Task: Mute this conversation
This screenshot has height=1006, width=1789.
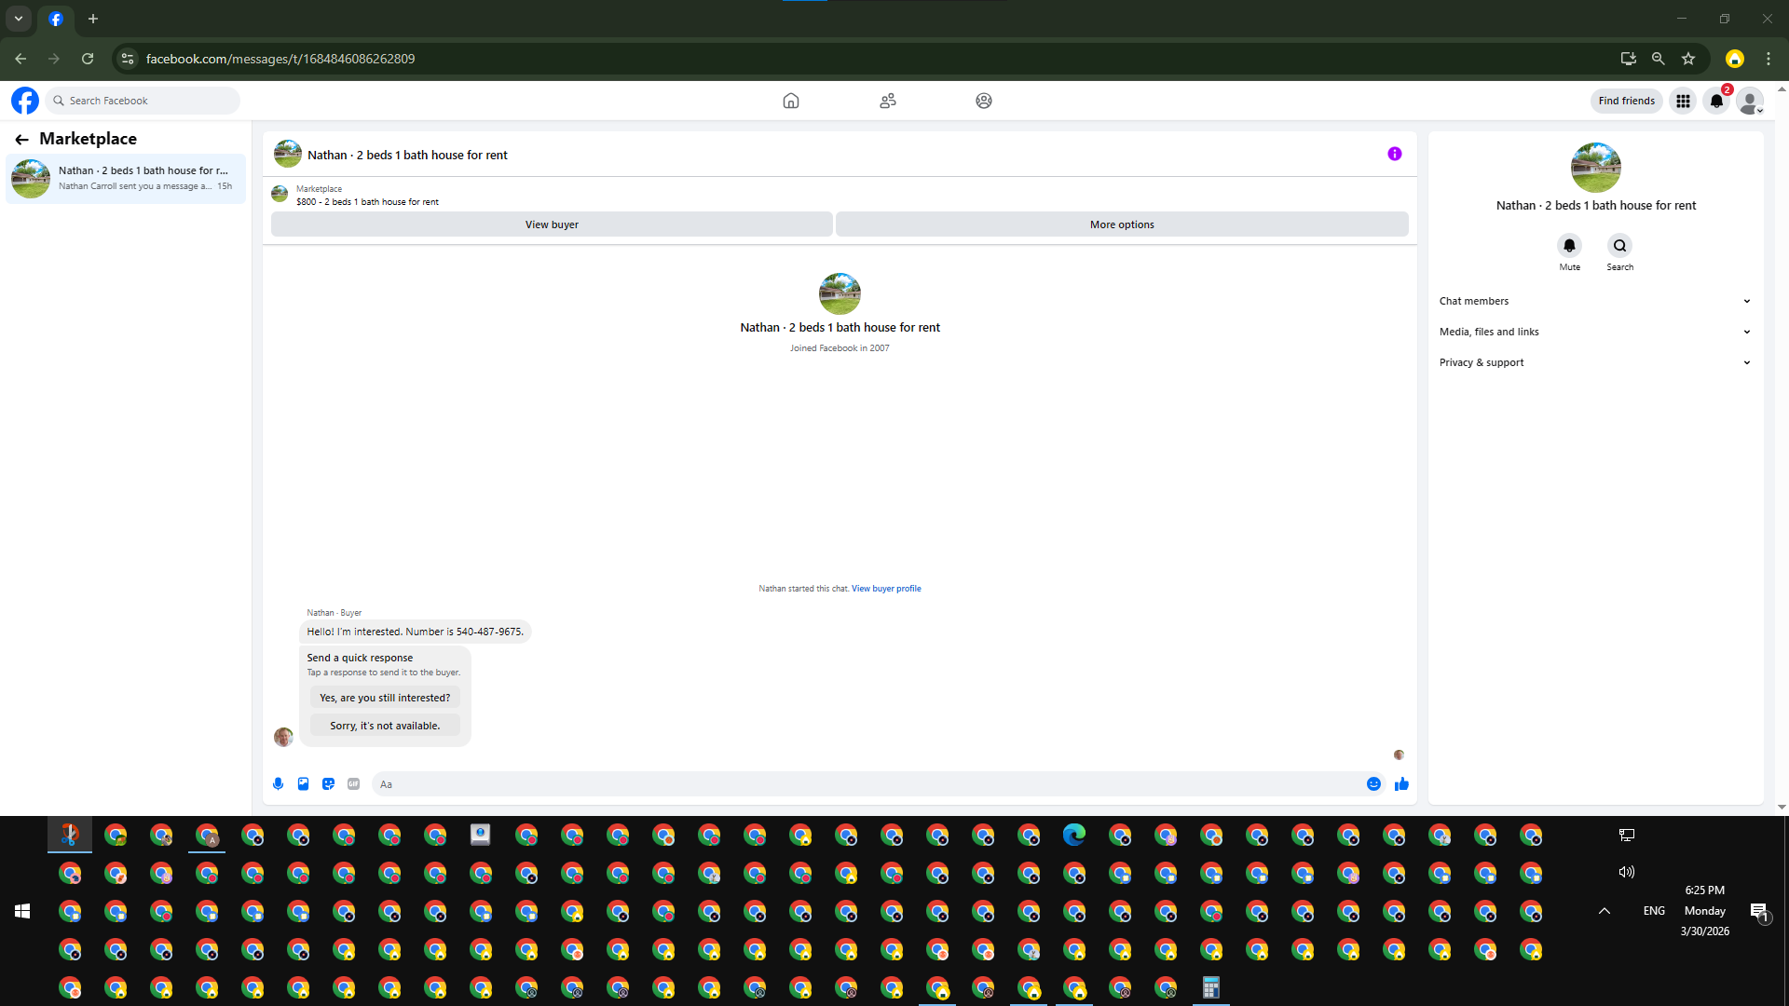Action: coord(1569,246)
